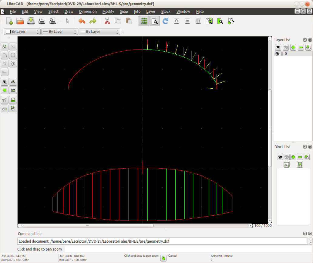The width and height of the screenshot is (313, 263).
Task: Activate the Zoom Panning hand tool
Action: tap(231, 21)
